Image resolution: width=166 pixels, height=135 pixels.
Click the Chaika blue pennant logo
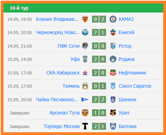pyautogui.click(x=85, y=100)
